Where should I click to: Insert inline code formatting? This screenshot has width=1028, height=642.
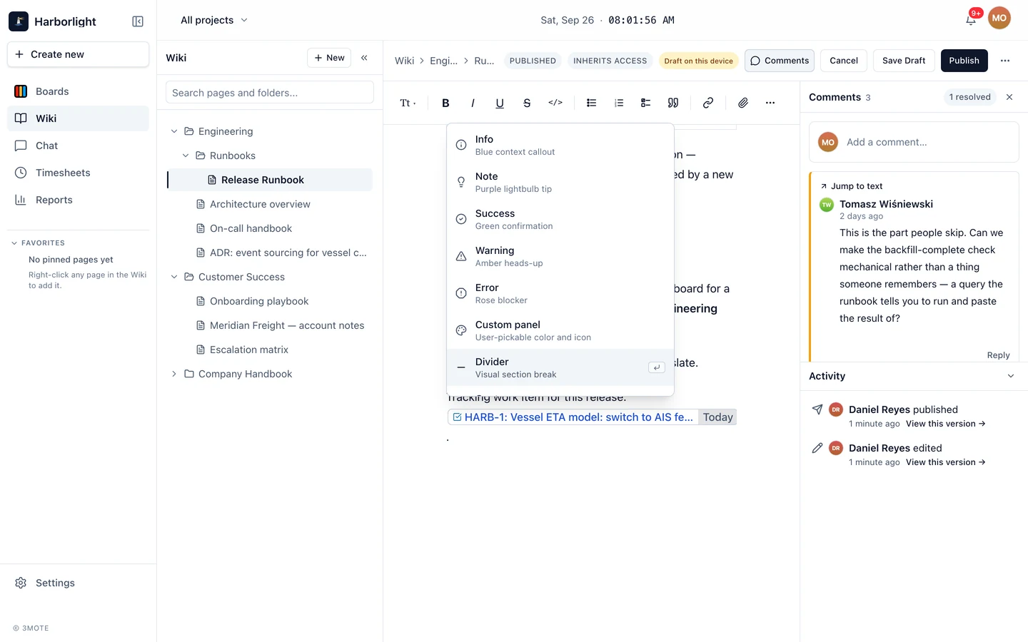(x=555, y=103)
